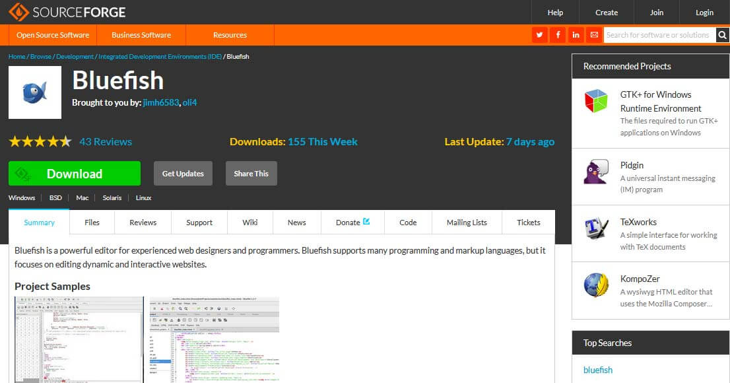Switch to the Files tab
730x383 pixels.
(92, 223)
